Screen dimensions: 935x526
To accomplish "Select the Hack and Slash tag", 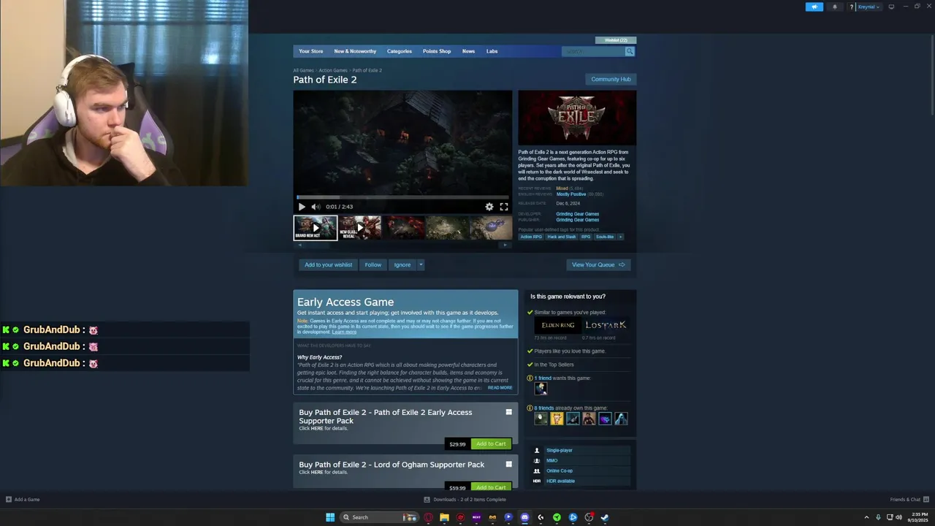I will (562, 237).
